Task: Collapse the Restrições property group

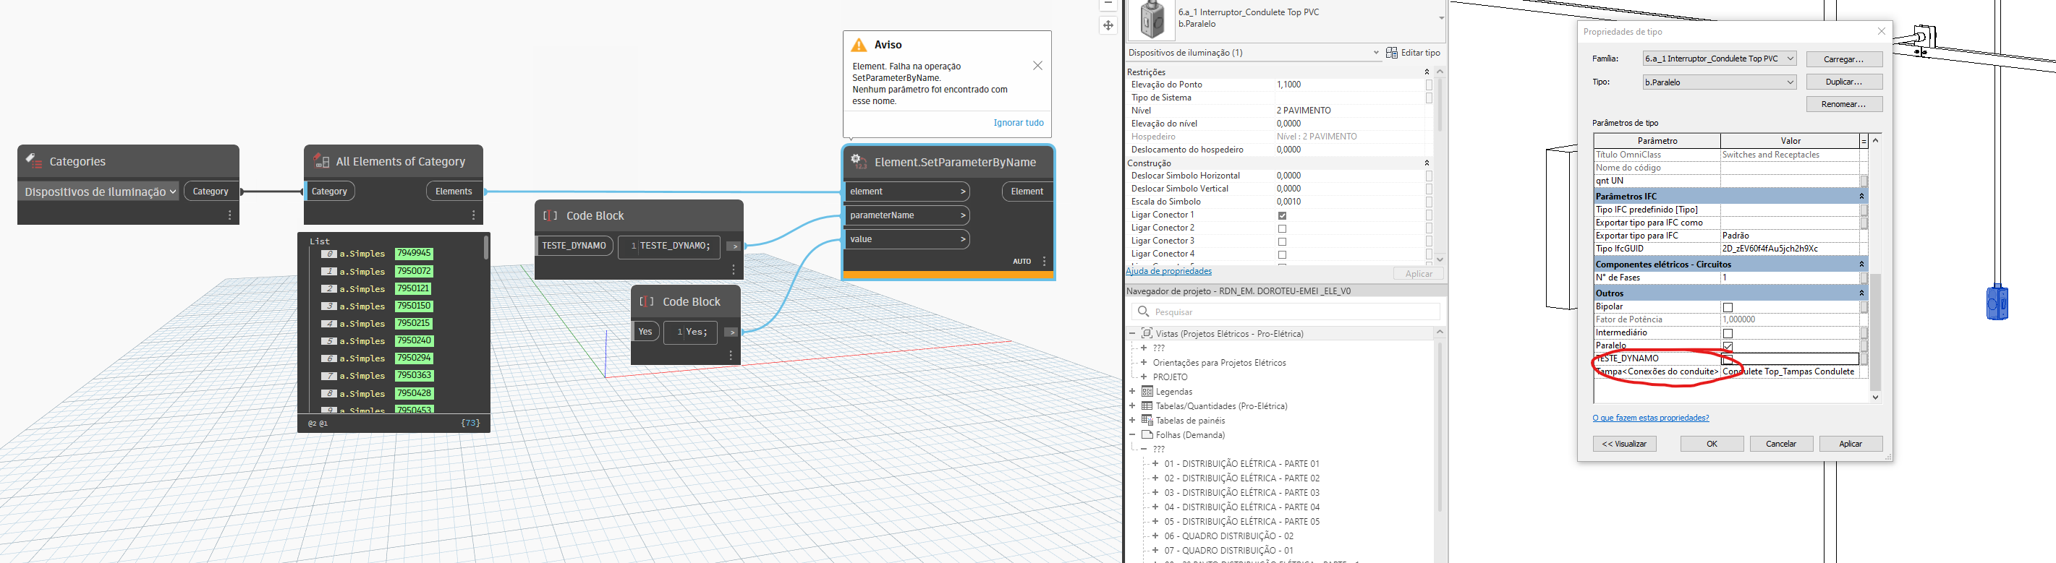Action: point(1427,72)
